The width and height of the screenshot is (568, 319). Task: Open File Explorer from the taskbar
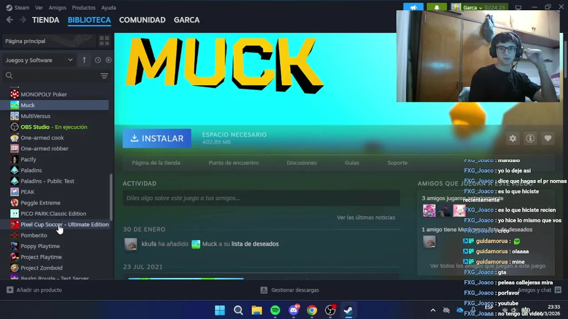[x=256, y=310]
